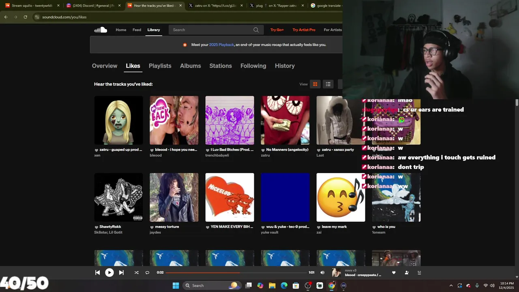Open the yuke vault artist link
The image size is (519, 292).
coord(270,232)
